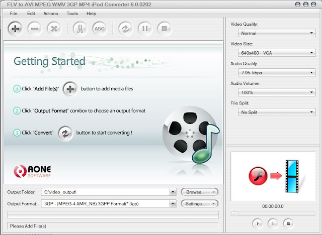Screen dimensions: 322x235
Task: Stop conversion using the toolbar stop button
Action: tap(164, 29)
